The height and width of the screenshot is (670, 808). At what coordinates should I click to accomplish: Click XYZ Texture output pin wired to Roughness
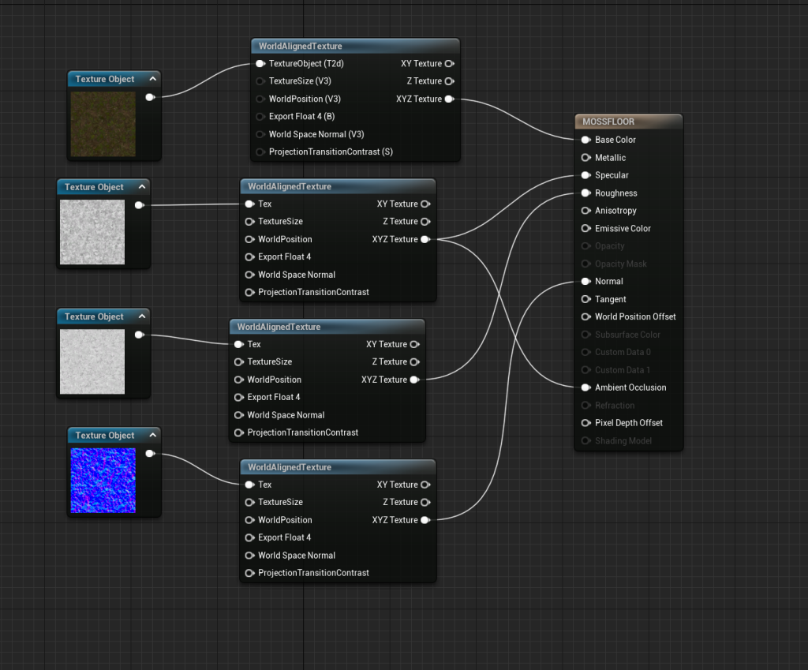point(415,380)
